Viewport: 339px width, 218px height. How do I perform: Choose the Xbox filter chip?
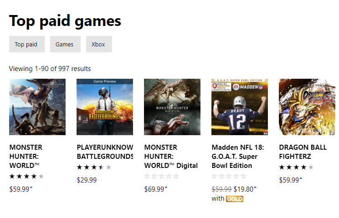[99, 44]
